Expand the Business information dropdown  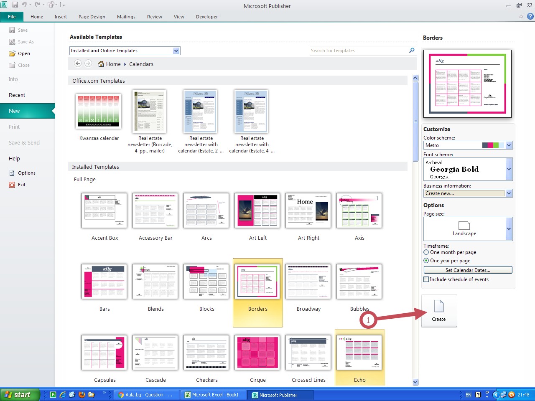(509, 193)
